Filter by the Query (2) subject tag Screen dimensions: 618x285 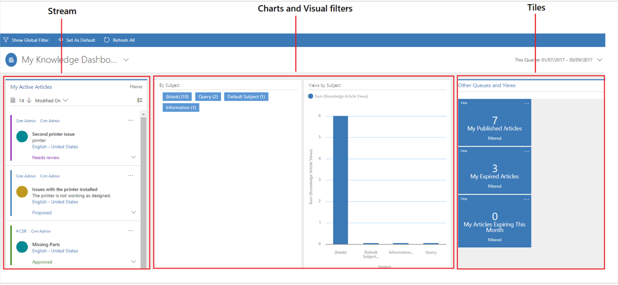pos(208,97)
